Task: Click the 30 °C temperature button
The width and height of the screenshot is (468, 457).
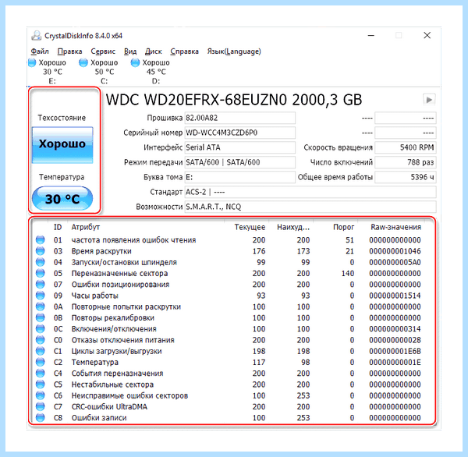Action: tap(62, 199)
